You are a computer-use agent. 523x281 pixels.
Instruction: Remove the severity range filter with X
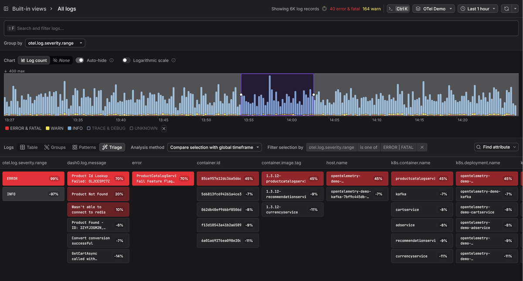coord(421,147)
